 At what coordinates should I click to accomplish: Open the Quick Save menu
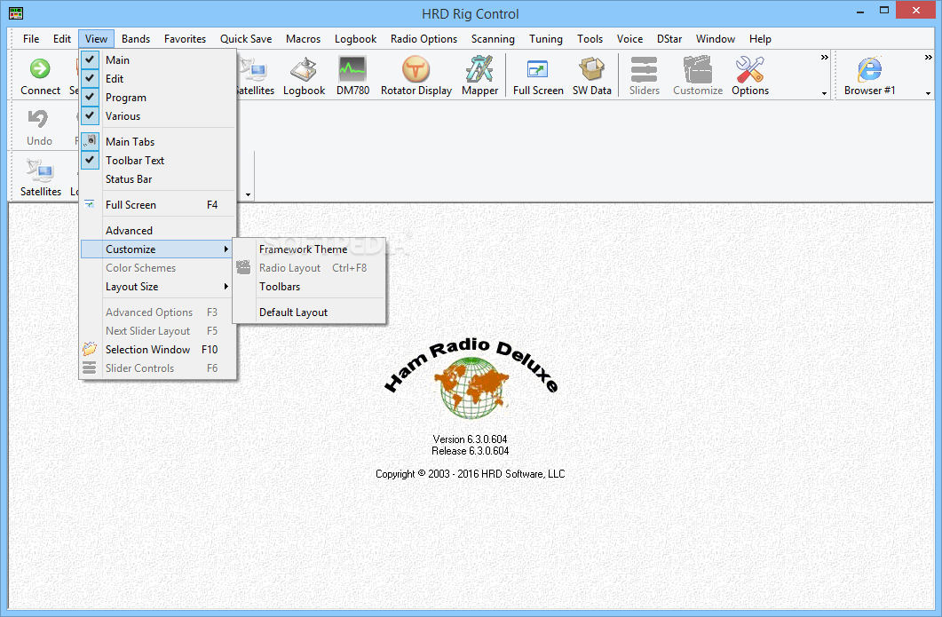point(246,38)
